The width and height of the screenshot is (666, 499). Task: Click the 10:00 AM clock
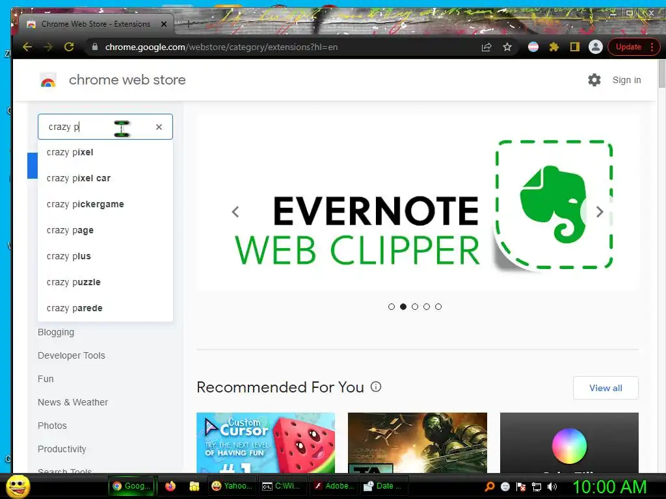click(609, 487)
